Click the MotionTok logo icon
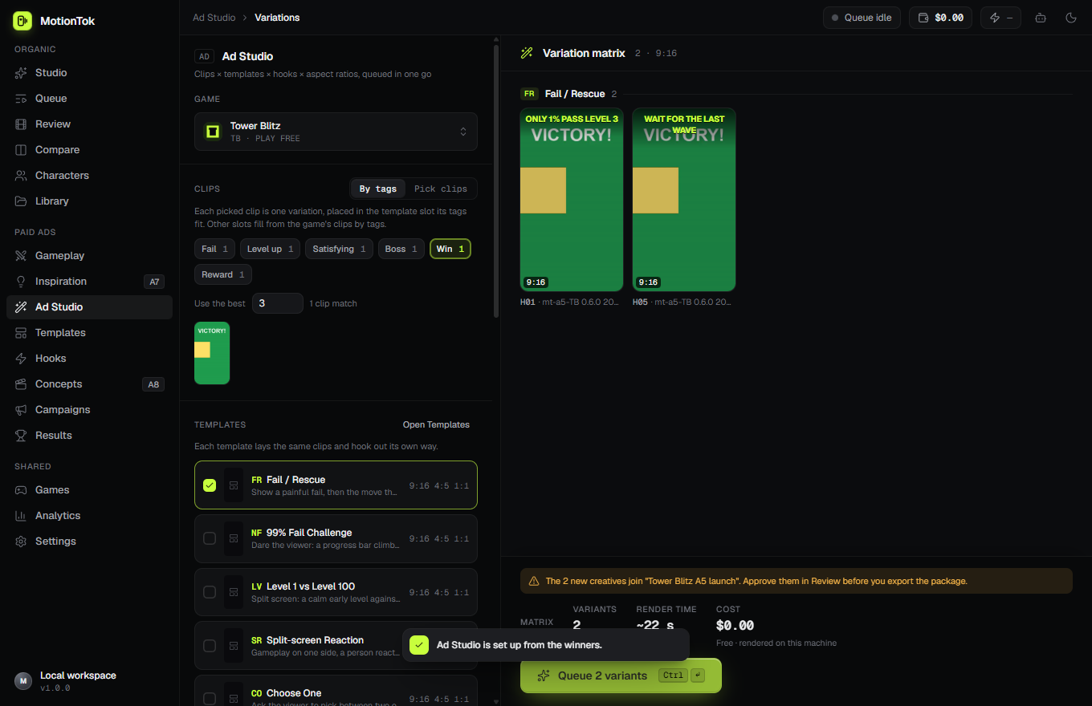The height and width of the screenshot is (706, 1092). click(x=22, y=21)
